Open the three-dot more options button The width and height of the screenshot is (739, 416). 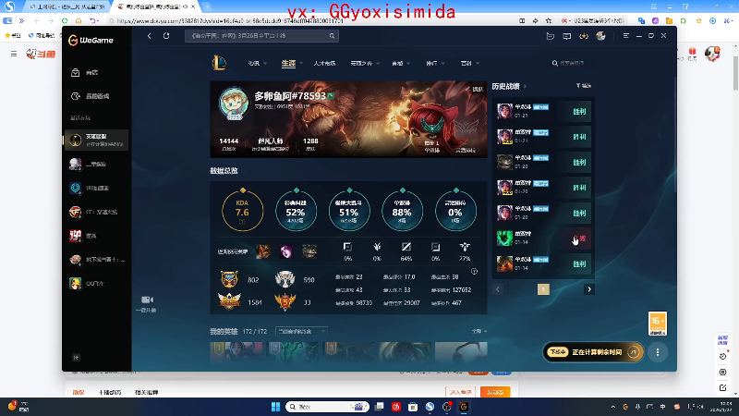point(658,352)
